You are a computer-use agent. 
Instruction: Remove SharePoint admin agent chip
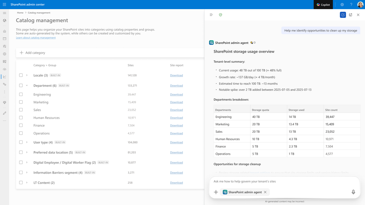pyautogui.click(x=265, y=192)
